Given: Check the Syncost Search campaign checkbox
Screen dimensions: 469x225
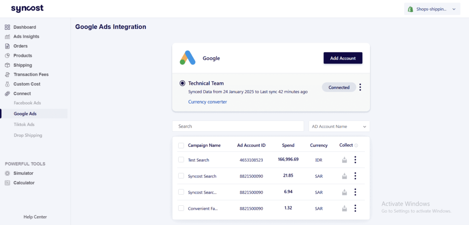Looking at the screenshot, I should (x=181, y=176).
